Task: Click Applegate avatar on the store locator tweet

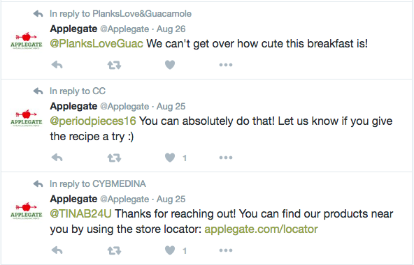Action: 27,211
